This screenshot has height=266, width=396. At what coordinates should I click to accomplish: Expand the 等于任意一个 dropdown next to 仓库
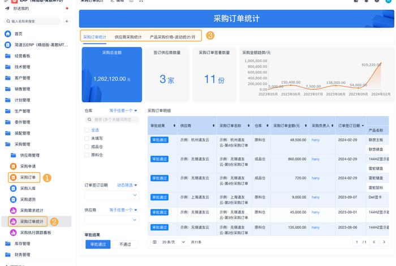pyautogui.click(x=123, y=111)
